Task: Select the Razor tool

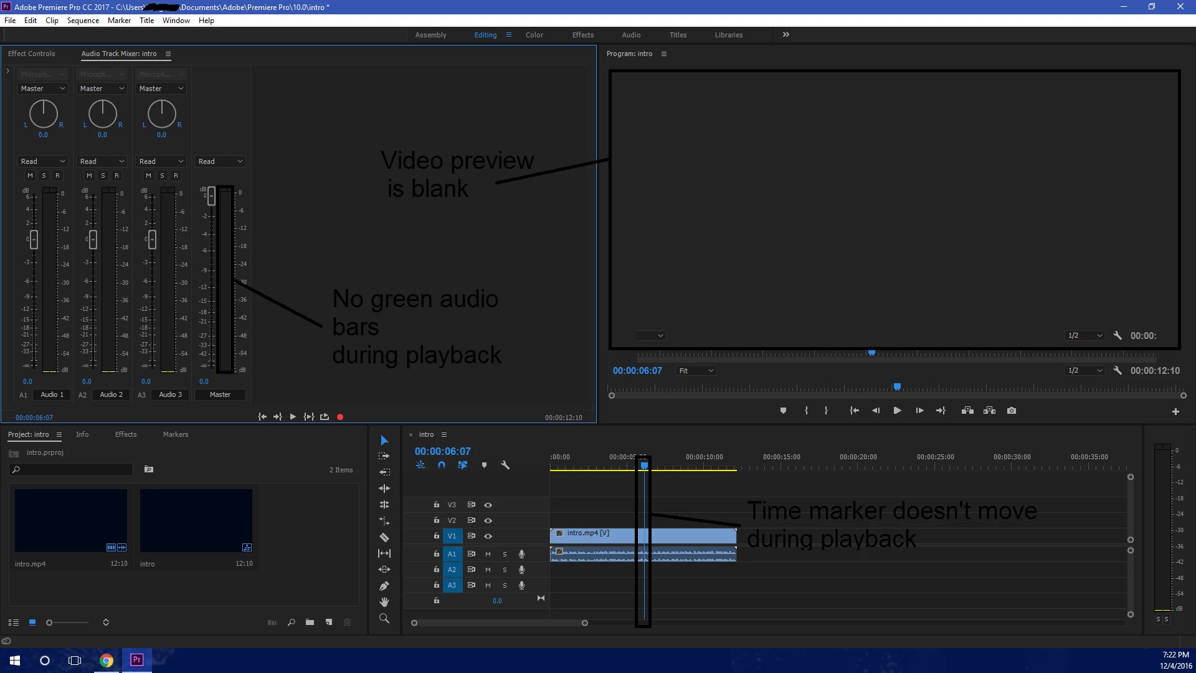Action: point(384,537)
